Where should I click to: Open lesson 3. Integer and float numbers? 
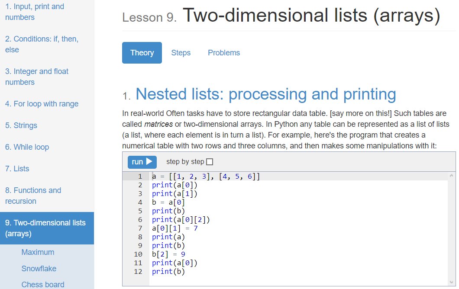click(37, 77)
